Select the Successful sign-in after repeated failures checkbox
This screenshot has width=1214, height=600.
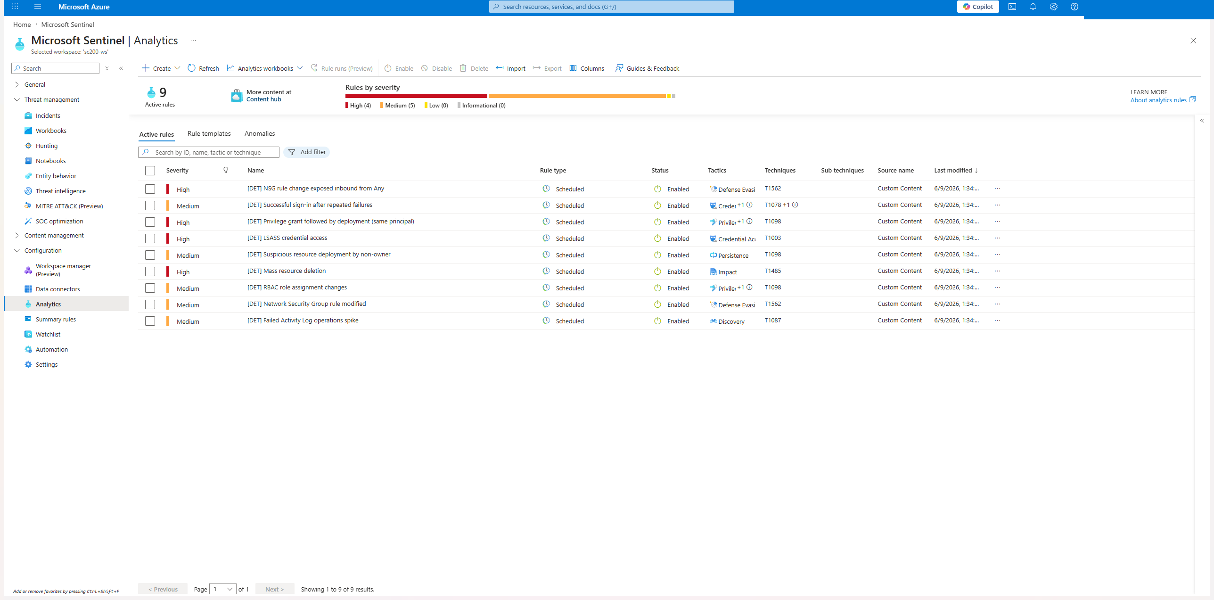coord(150,205)
